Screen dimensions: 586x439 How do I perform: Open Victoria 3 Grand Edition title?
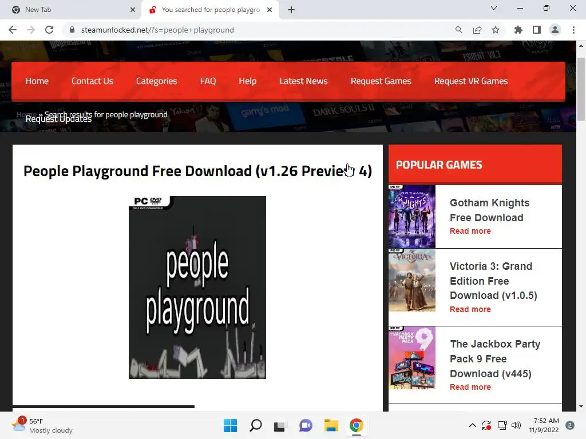coord(493,281)
